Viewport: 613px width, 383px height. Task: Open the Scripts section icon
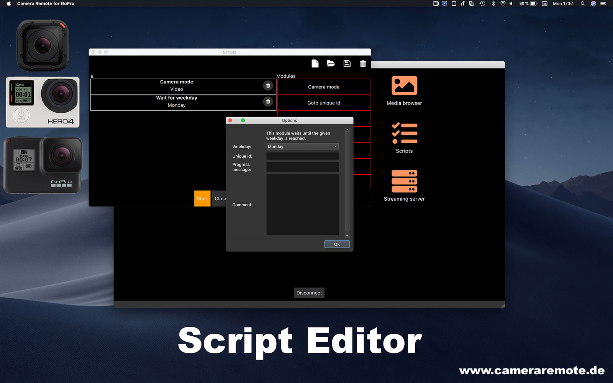click(x=404, y=133)
